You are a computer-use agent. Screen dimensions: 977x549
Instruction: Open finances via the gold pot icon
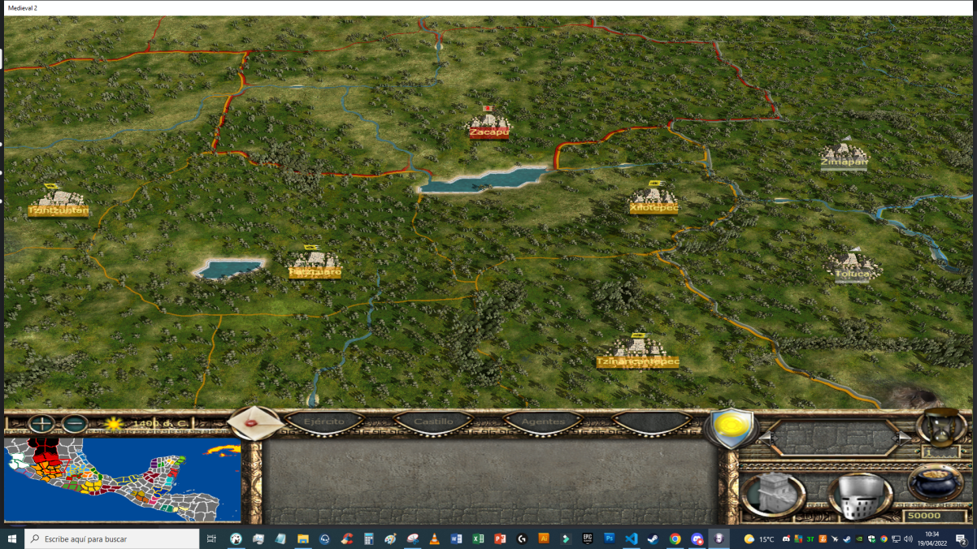click(936, 485)
